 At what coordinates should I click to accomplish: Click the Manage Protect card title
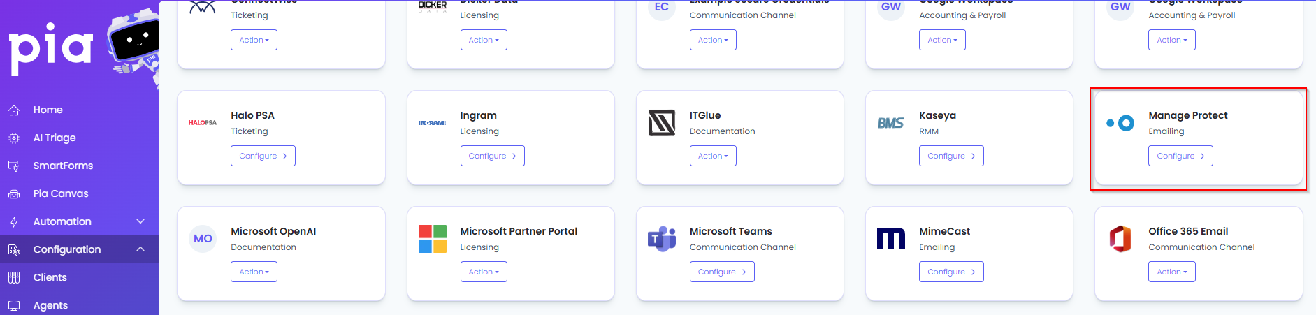click(x=1187, y=115)
